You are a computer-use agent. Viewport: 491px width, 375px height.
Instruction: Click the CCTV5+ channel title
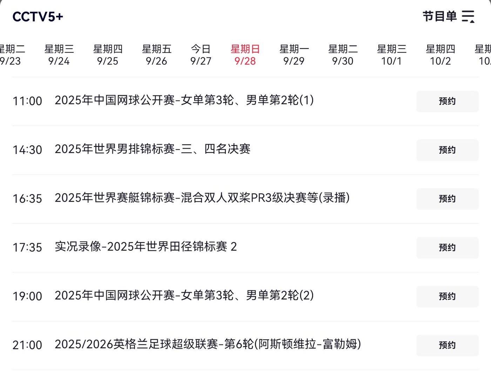click(x=38, y=17)
